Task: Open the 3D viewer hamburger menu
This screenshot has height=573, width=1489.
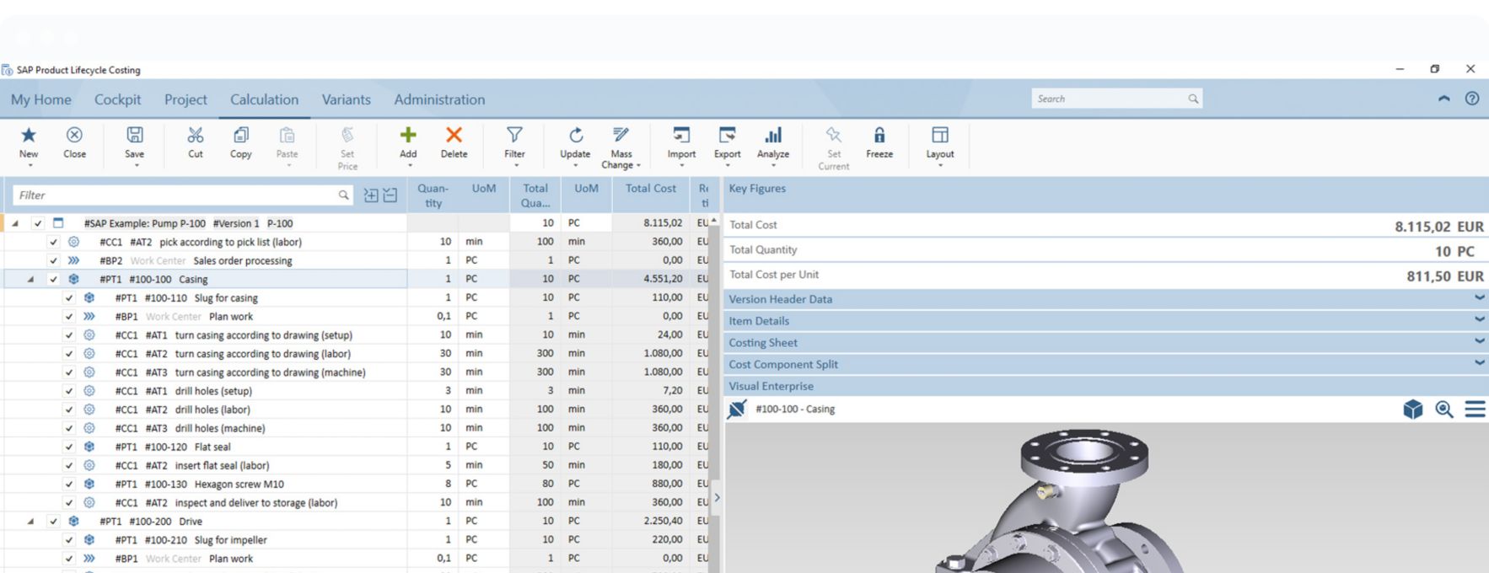Action: [x=1475, y=410]
